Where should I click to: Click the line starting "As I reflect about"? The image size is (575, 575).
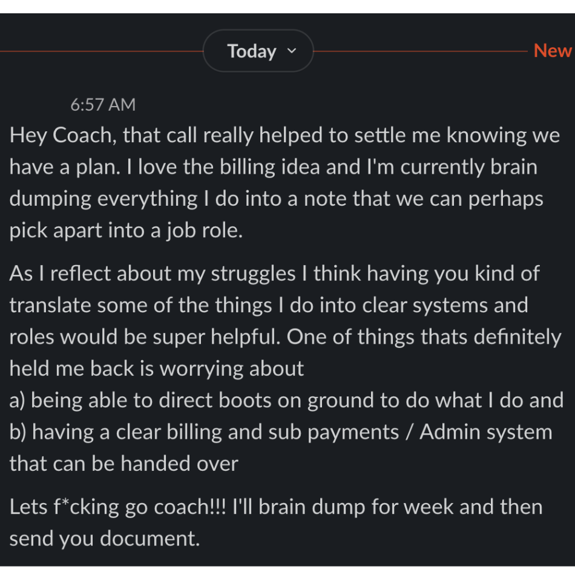point(274,274)
